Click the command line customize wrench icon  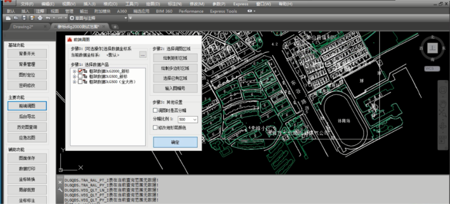(x=60, y=190)
